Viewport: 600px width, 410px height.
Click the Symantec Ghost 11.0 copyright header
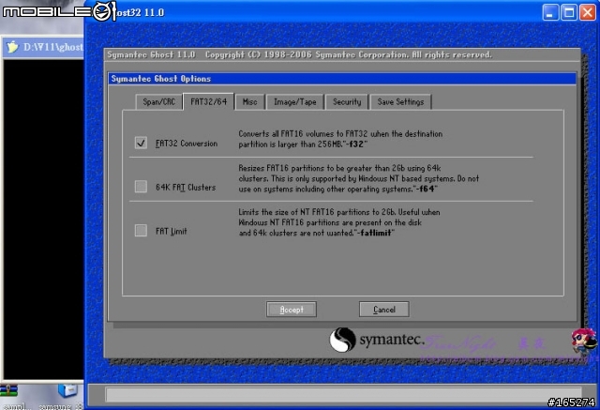tap(300, 54)
